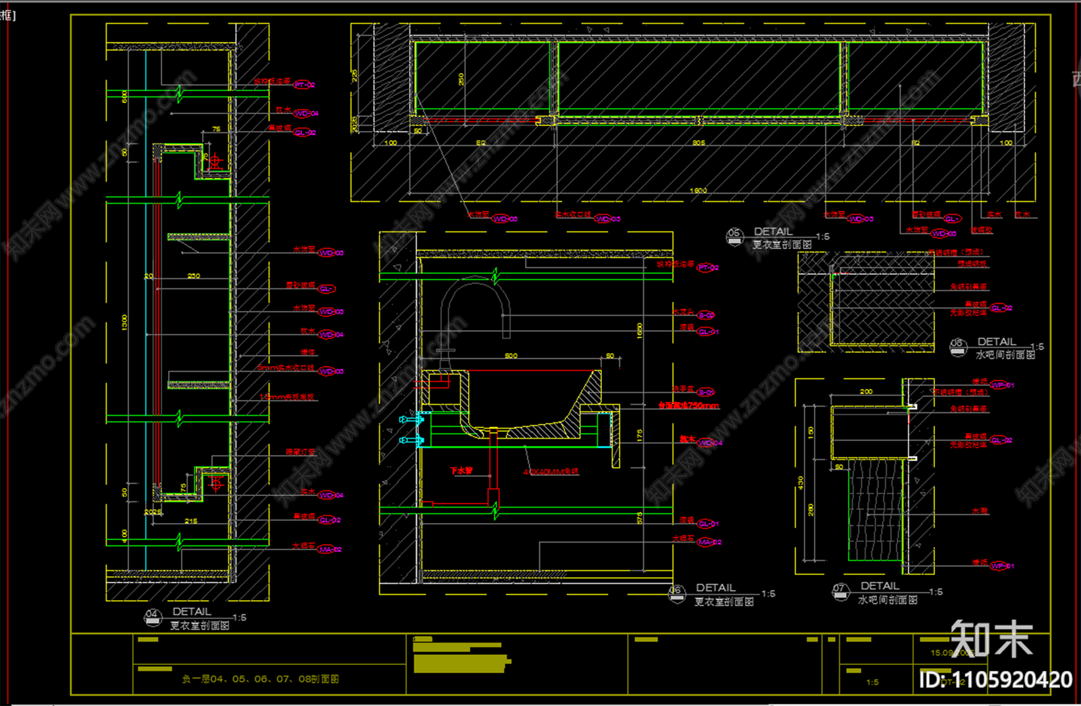
Task: Select title '水吧间剖面图' under detail 08
Action: pyautogui.click(x=1005, y=354)
